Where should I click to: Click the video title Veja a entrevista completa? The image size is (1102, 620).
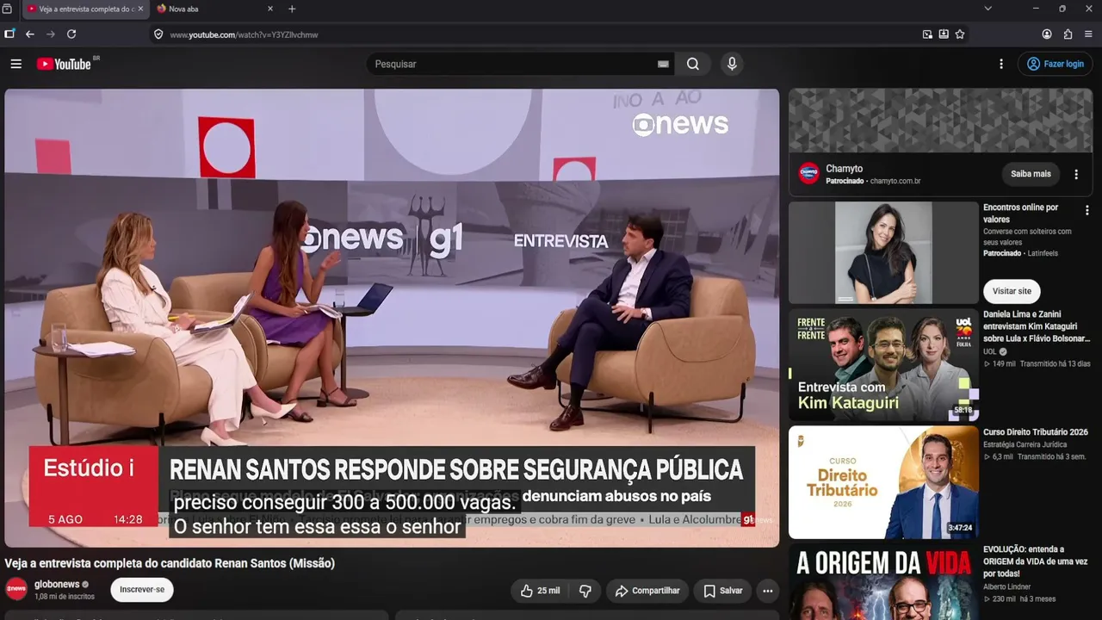pyautogui.click(x=170, y=563)
